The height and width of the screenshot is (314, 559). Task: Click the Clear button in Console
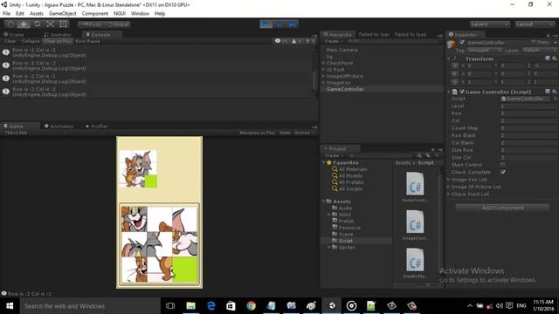click(x=10, y=41)
